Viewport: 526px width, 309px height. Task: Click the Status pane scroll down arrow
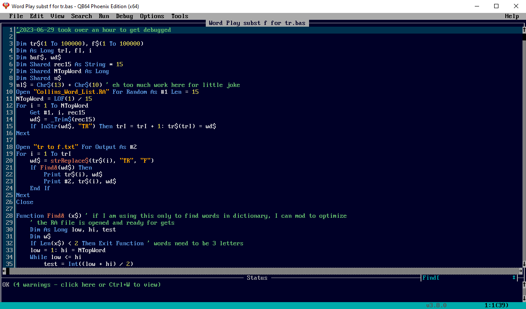coord(524,299)
